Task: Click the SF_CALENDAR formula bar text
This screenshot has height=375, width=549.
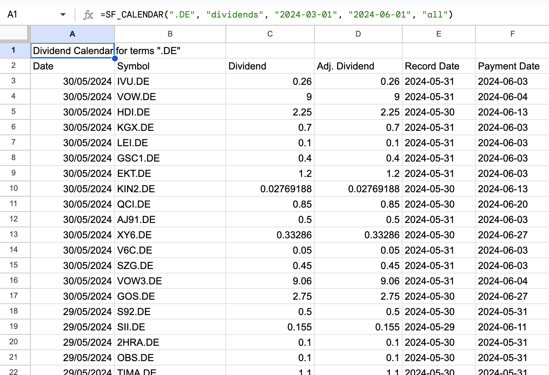Action: tap(277, 15)
